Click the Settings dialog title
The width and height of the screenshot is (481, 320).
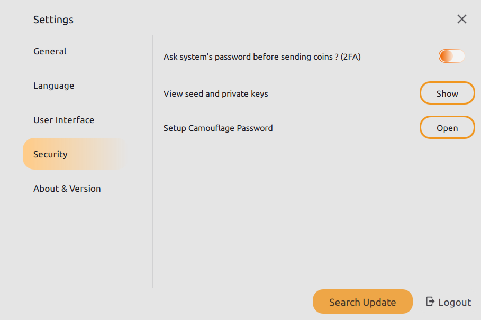point(53,20)
